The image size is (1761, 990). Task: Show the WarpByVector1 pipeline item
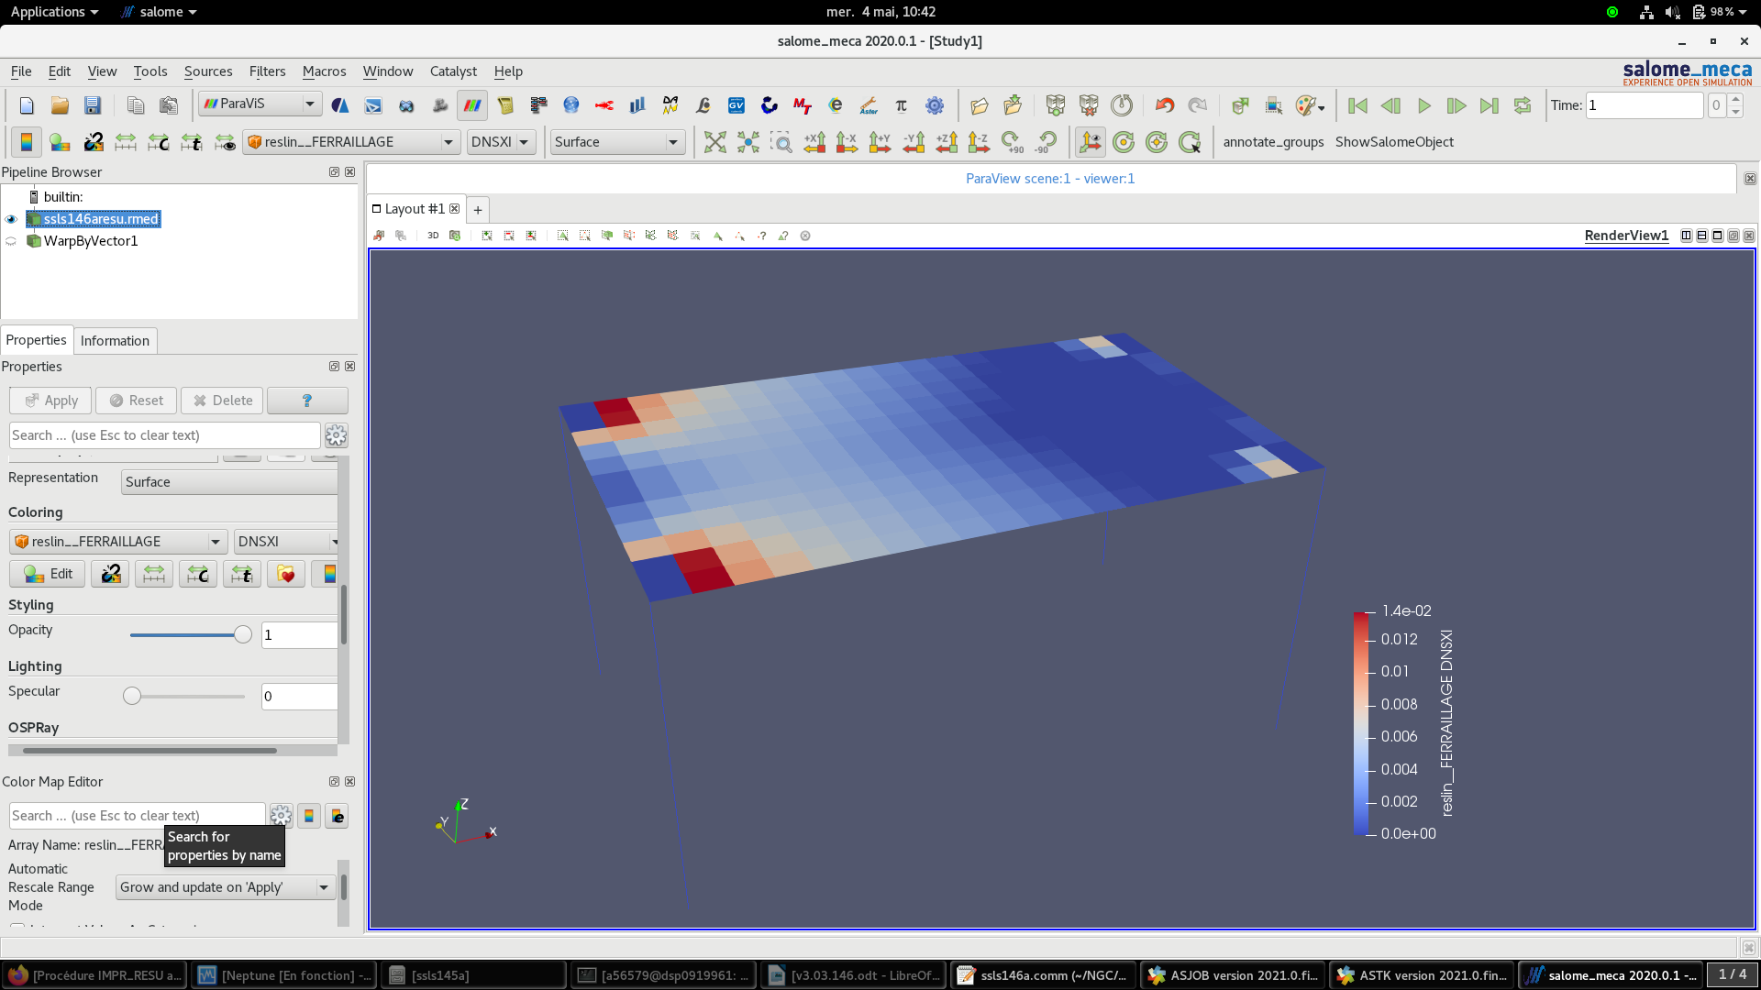[11, 241]
